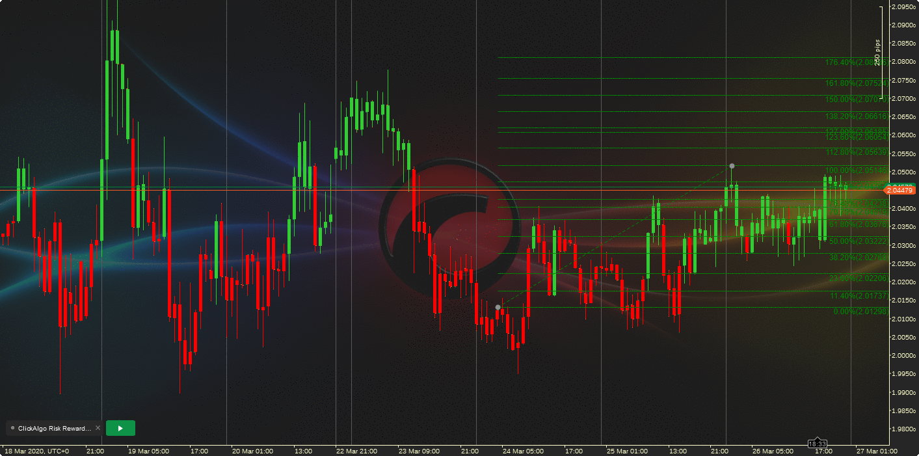Viewport: 919px width, 456px height.
Task: Click the 23.60%(2.02206) Fibonacci level label
Action: (x=858, y=278)
